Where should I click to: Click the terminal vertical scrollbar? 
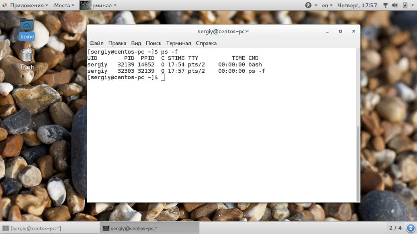point(358,163)
